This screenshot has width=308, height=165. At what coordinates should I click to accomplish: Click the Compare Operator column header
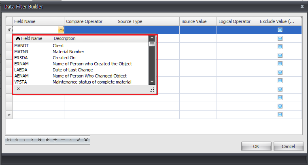tap(90, 21)
